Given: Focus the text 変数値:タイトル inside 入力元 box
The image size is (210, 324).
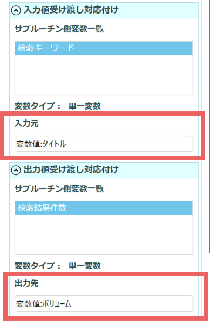Looking at the screenshot, I should pos(41,144).
